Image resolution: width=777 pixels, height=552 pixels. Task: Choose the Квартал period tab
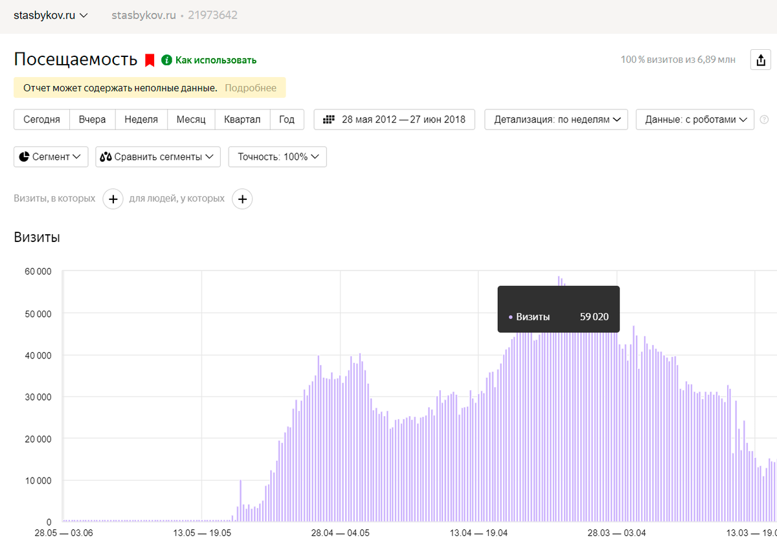point(242,120)
